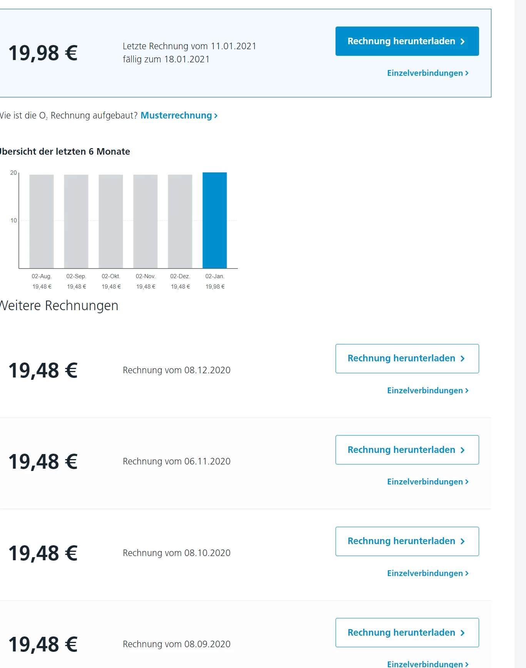The image size is (526, 668).
Task: View Einzelverbindungen for 08.12.2020 invoice
Action: [x=427, y=391]
